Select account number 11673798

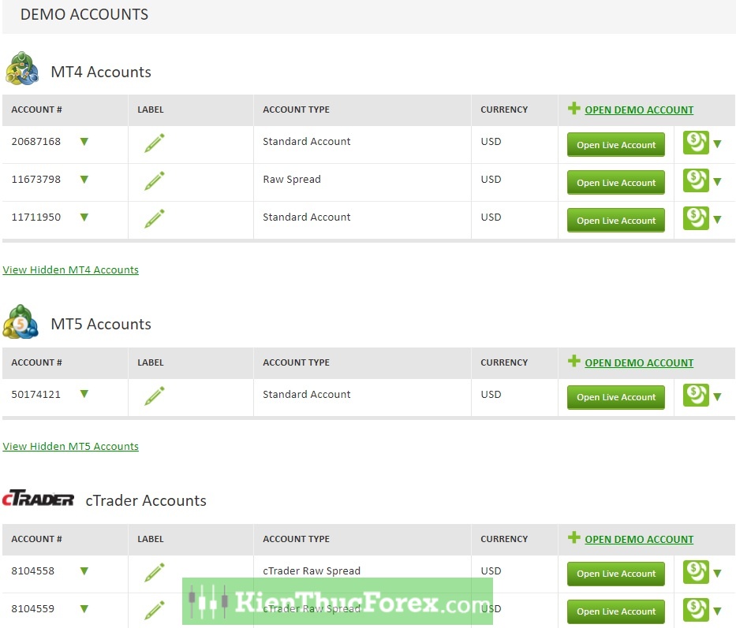click(36, 179)
